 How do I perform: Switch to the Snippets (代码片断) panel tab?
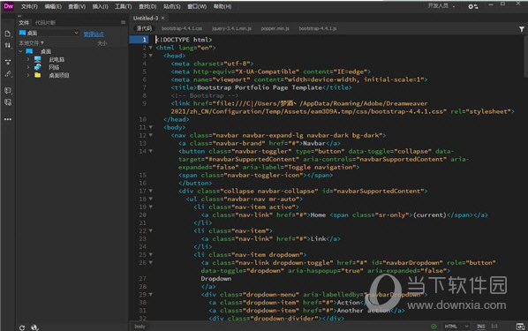pos(45,23)
